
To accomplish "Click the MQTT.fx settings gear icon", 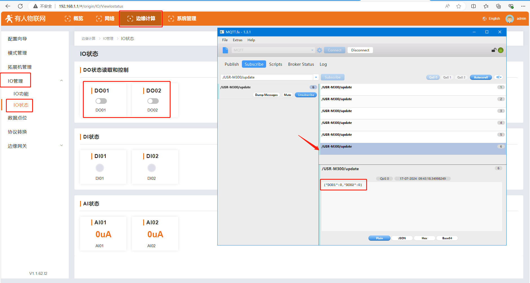I will [319, 50].
